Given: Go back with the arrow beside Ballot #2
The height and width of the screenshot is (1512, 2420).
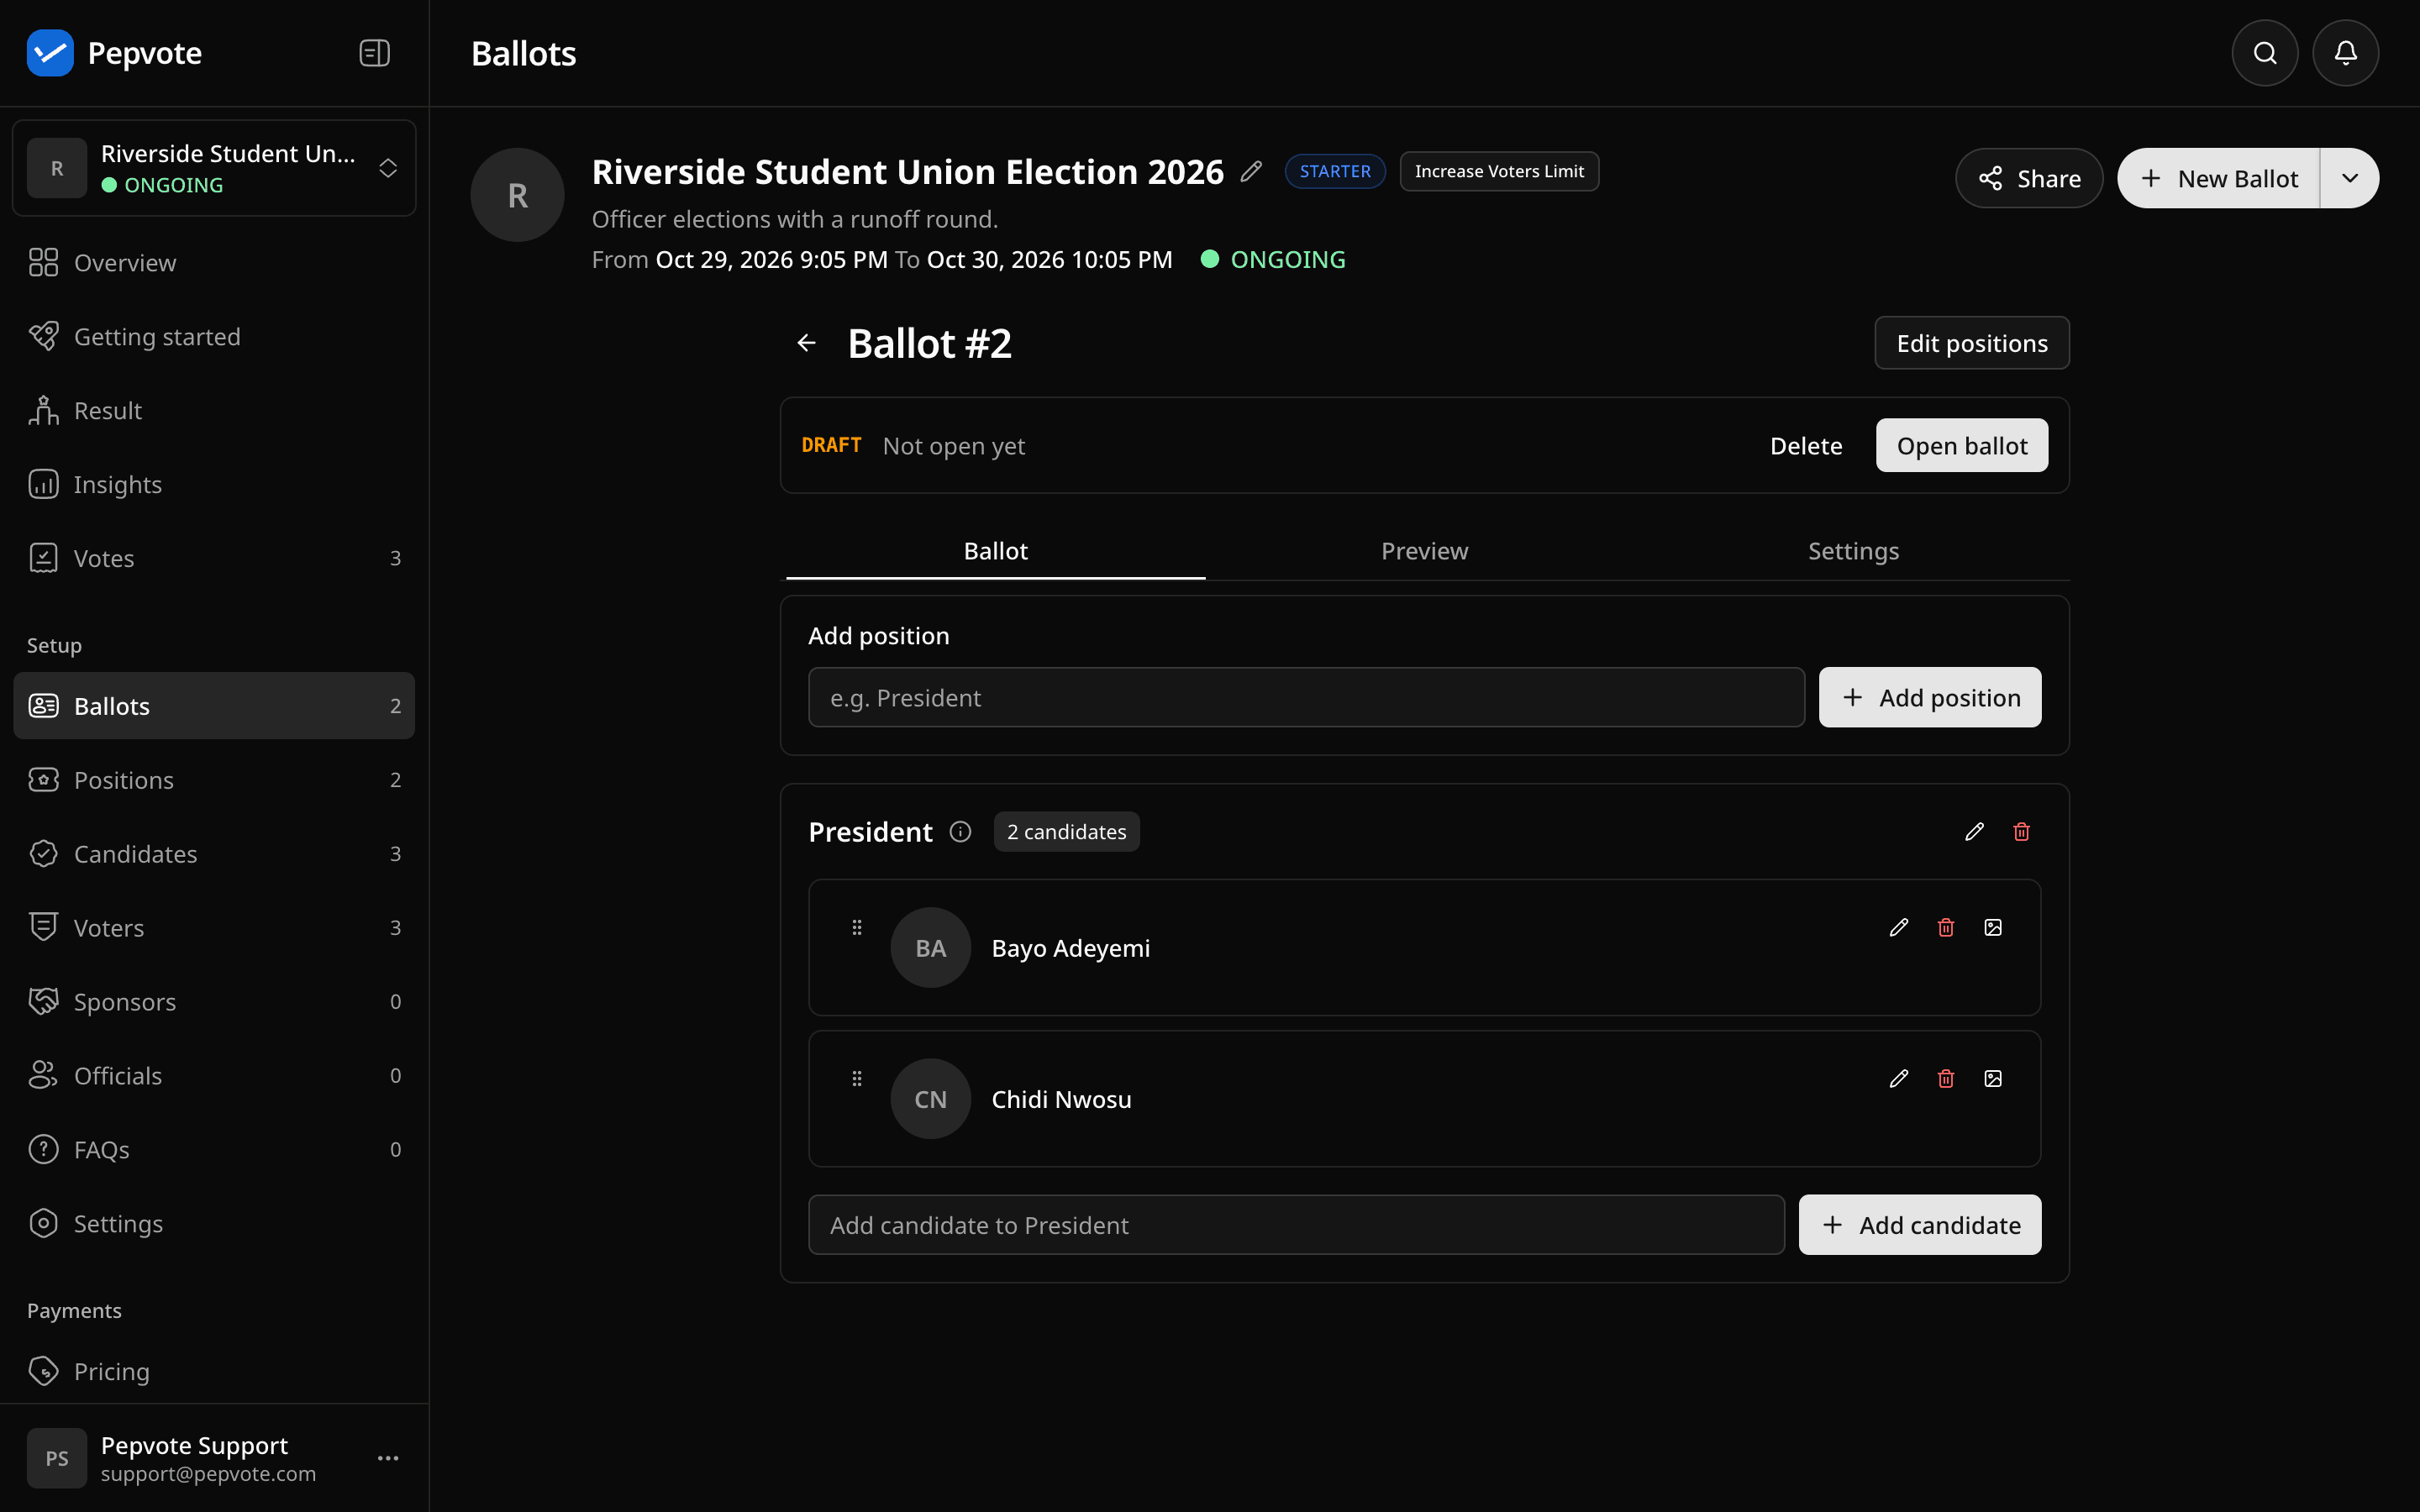Looking at the screenshot, I should 806,343.
